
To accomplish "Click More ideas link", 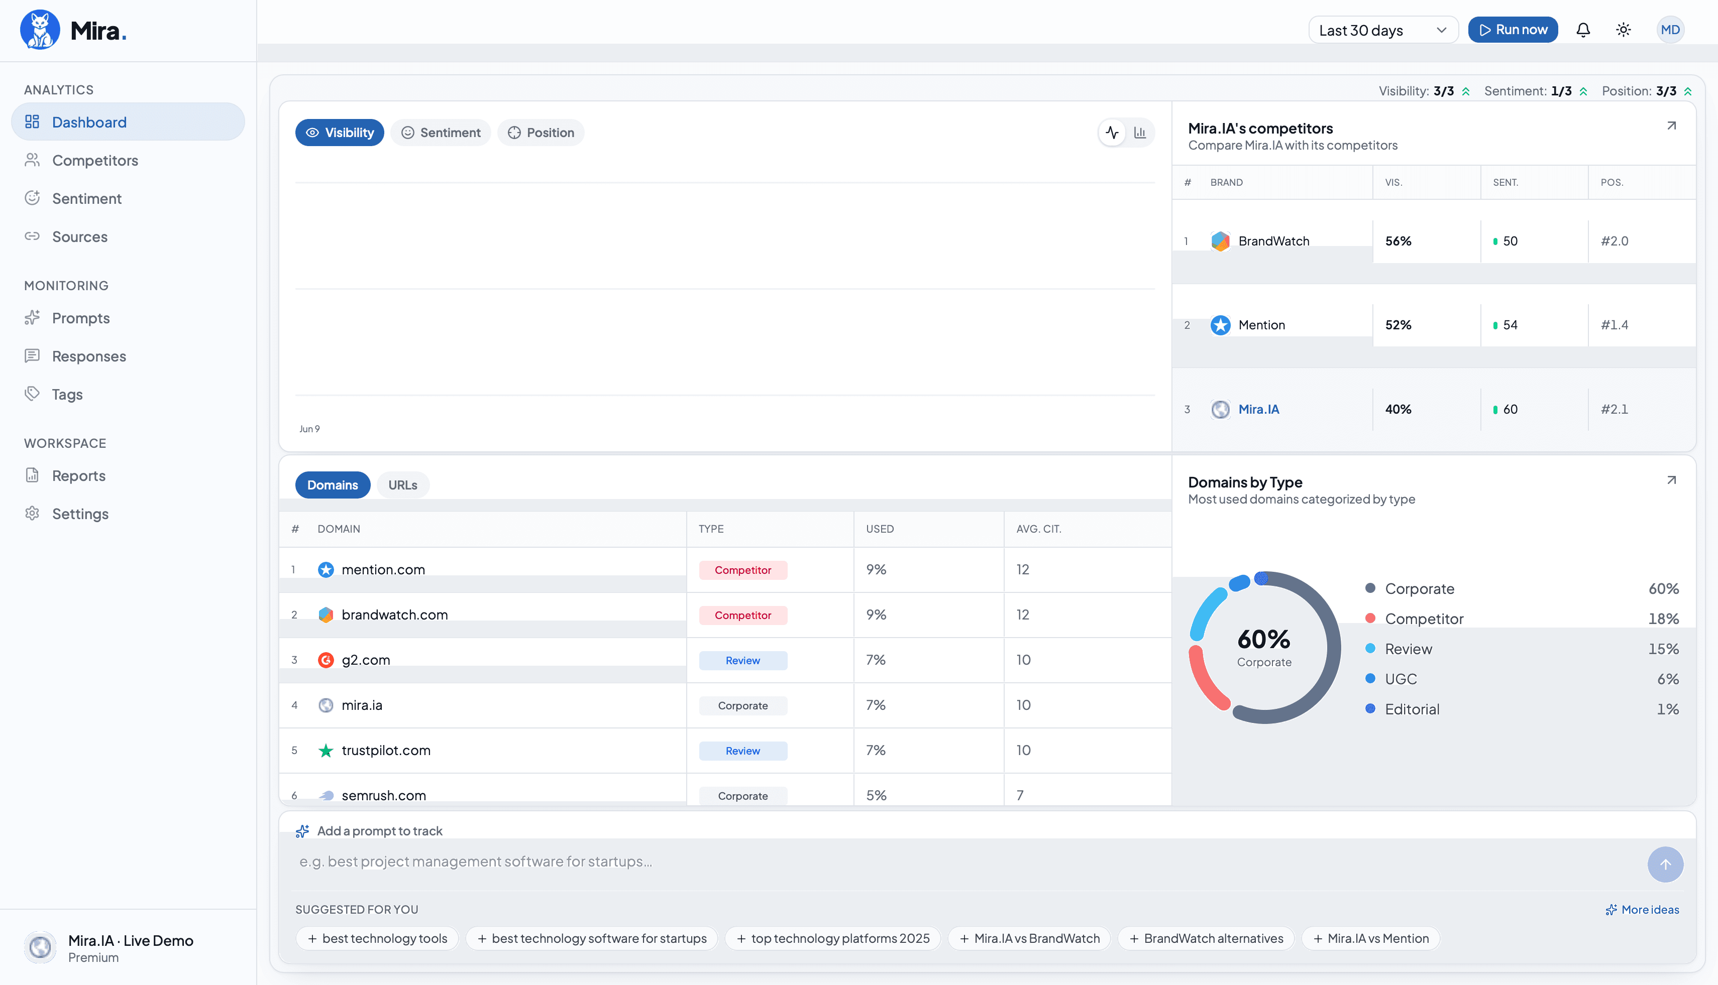I will [x=1642, y=909].
